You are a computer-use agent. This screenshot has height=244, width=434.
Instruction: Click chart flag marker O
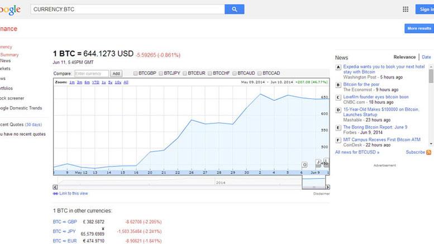tap(304, 165)
